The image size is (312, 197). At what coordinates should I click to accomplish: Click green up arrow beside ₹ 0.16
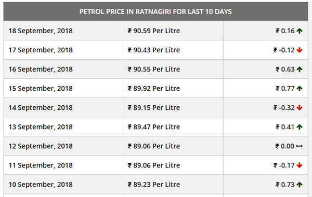300,31
